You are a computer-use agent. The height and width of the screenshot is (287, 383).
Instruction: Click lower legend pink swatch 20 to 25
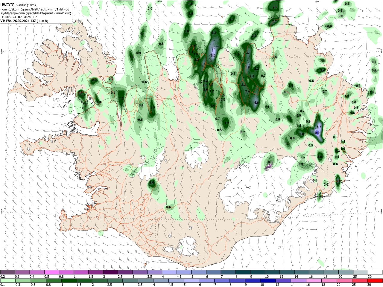pyautogui.click(x=344, y=280)
